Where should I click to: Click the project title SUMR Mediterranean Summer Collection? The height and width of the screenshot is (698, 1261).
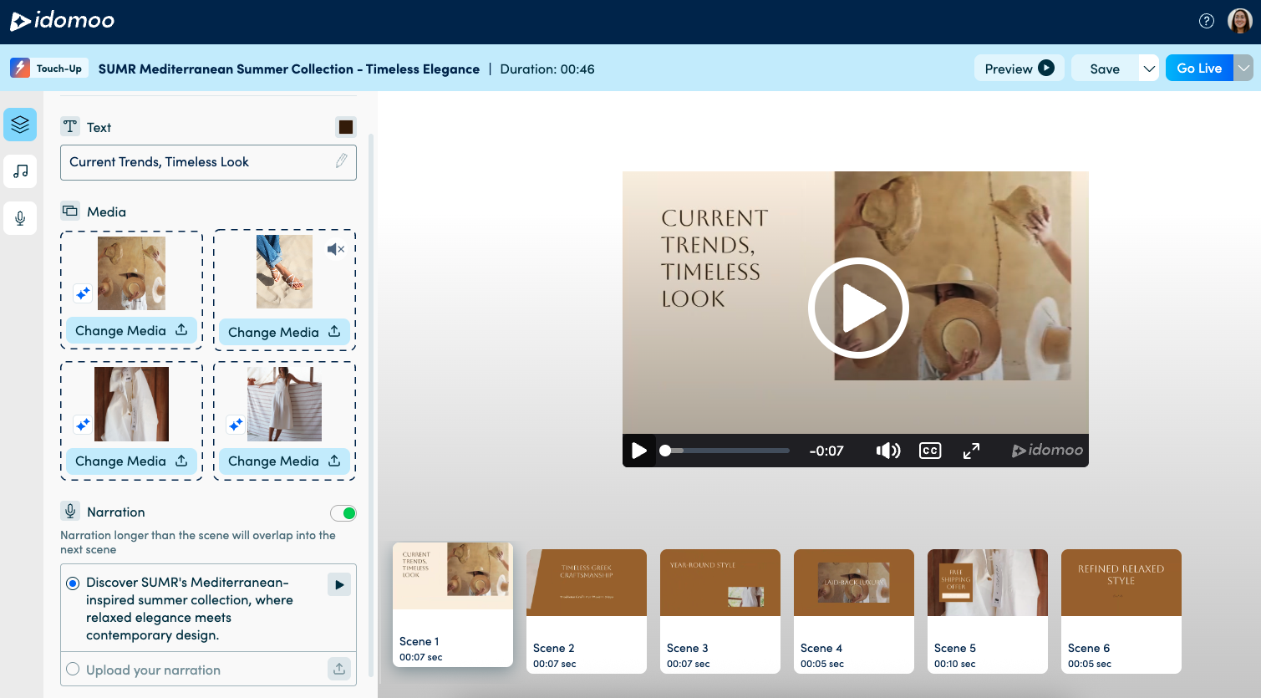289,69
